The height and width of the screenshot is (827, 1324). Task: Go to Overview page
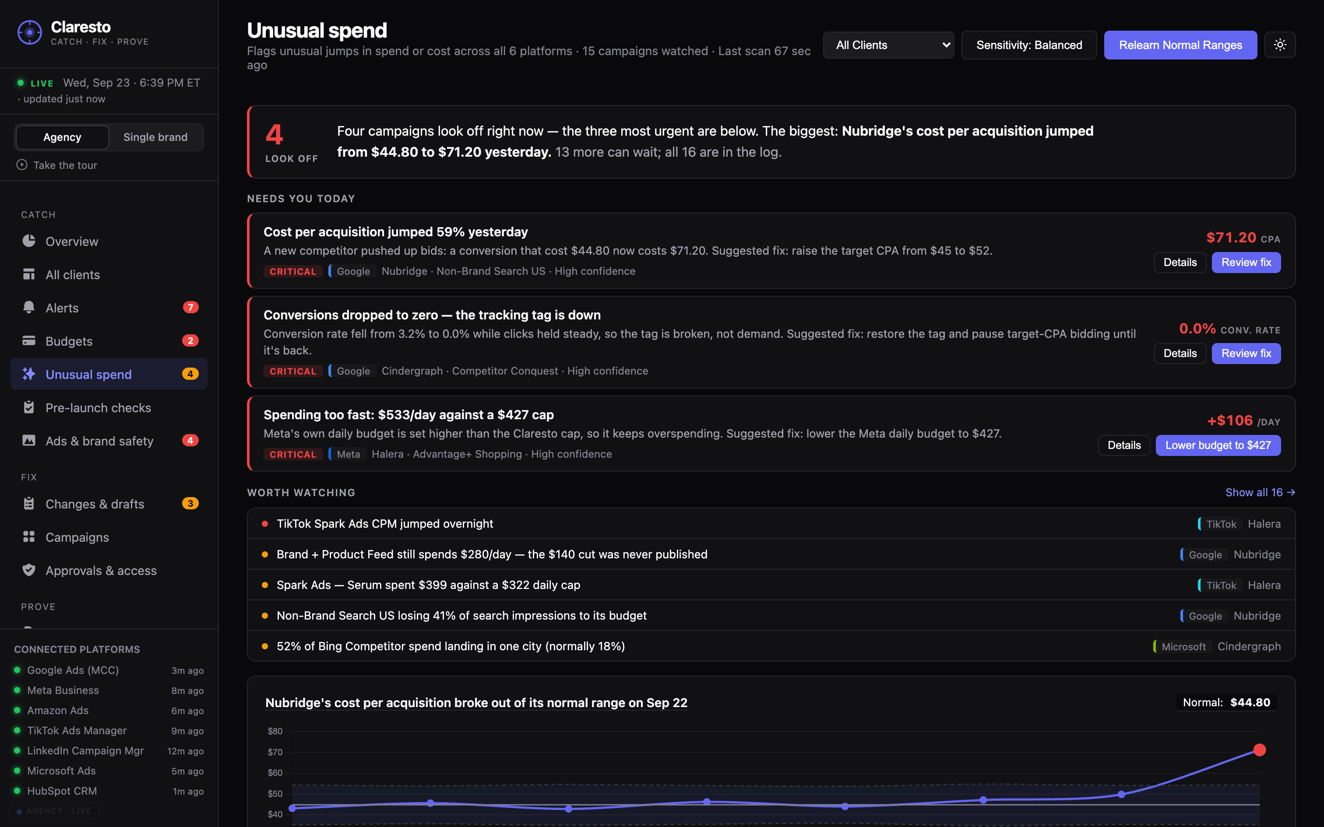109,241
